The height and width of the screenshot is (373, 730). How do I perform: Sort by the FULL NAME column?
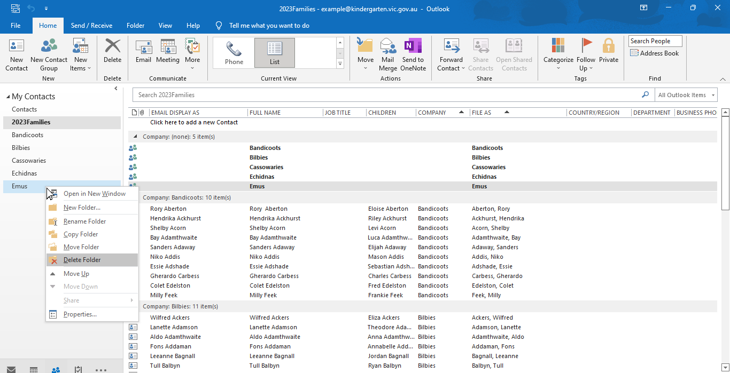click(285, 113)
